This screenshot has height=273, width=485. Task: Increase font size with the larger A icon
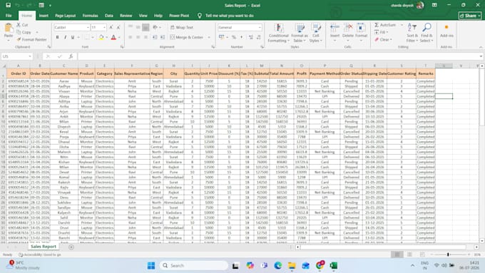pyautogui.click(x=111, y=28)
